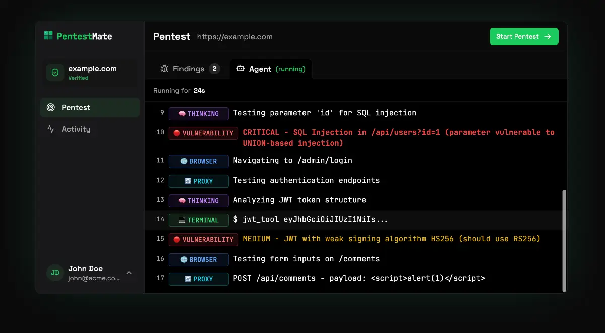605x333 pixels.
Task: Click the VULNERABILITY badge on line 10
Action: (x=204, y=133)
